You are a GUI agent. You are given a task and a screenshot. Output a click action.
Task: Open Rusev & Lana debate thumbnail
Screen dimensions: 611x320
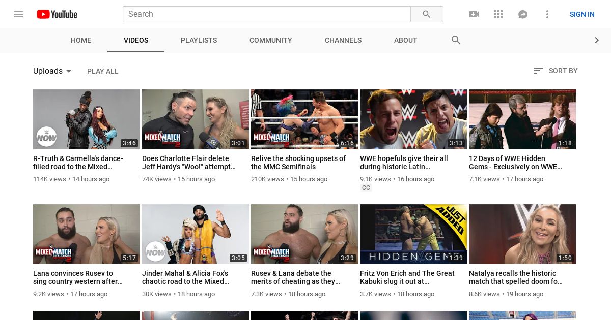tap(304, 234)
